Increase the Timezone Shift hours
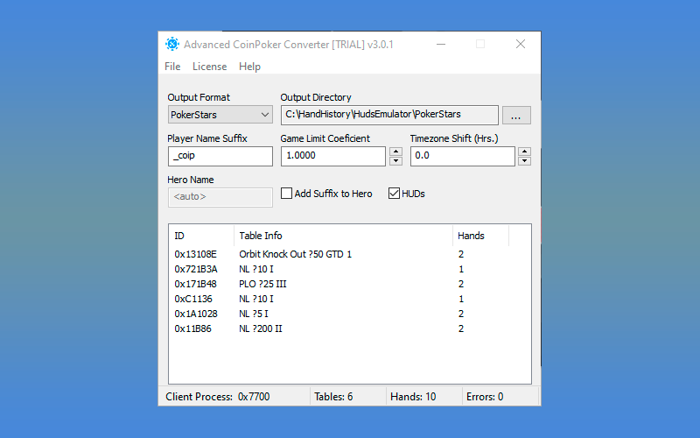Screen dimensions: 700x438 [524, 152]
